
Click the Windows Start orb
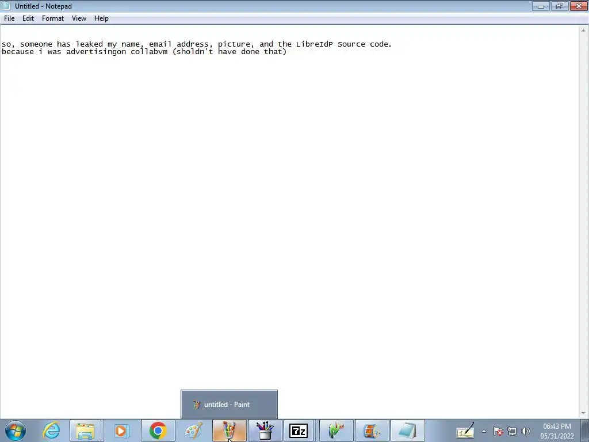15,430
